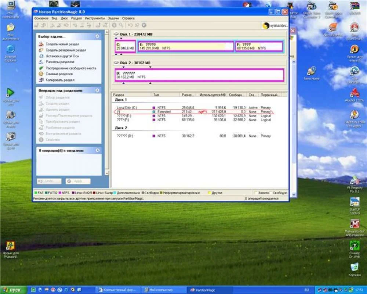Click the magnifier browse icon in toolbar
The width and height of the screenshot is (367, 294).
(x=121, y=25)
